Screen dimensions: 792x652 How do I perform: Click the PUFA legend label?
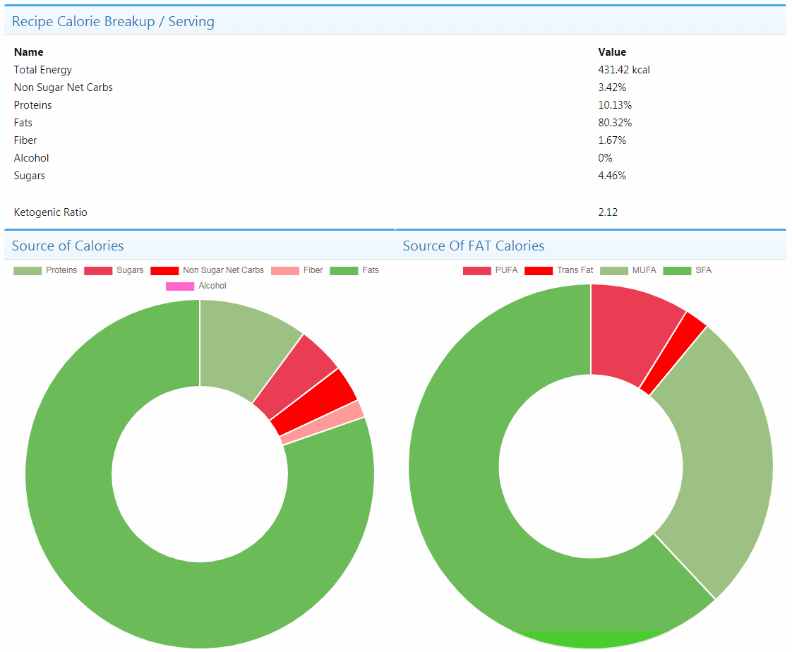coord(507,270)
